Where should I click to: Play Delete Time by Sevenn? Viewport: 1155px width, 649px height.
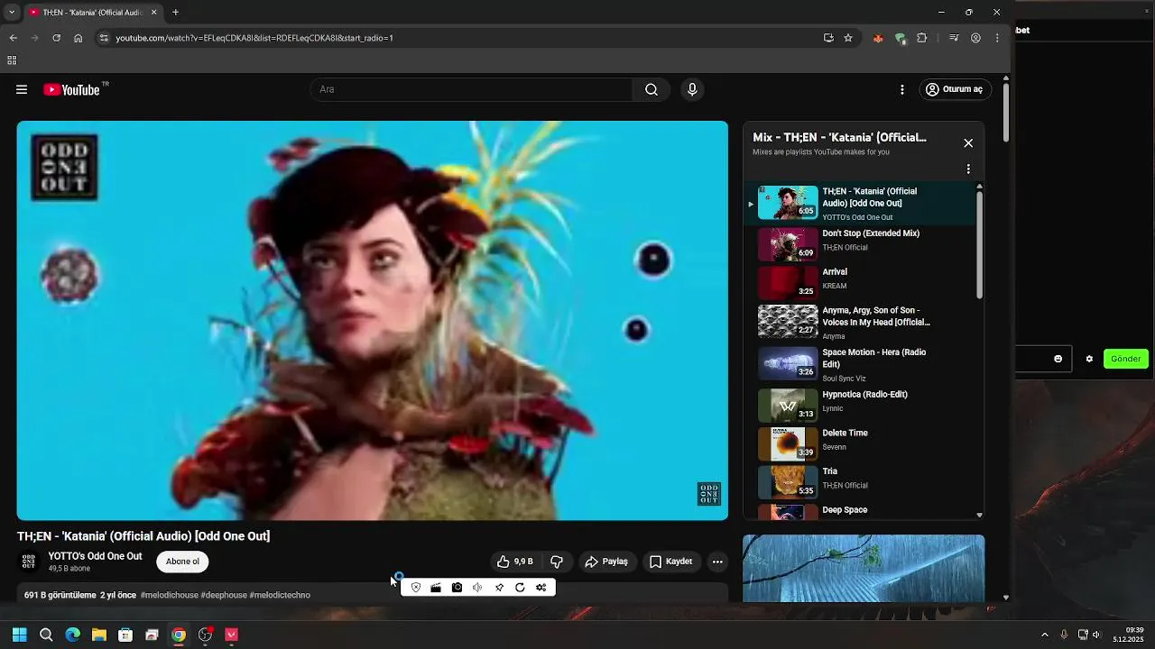click(x=860, y=443)
